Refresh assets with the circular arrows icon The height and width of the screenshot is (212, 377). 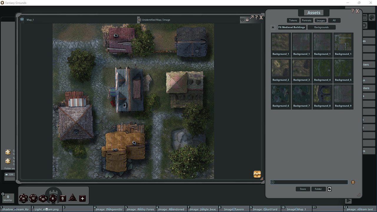329,189
